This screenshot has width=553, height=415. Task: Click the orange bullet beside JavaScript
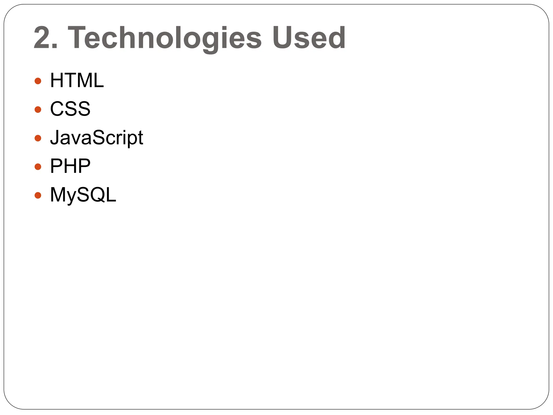pyautogui.click(x=38, y=138)
